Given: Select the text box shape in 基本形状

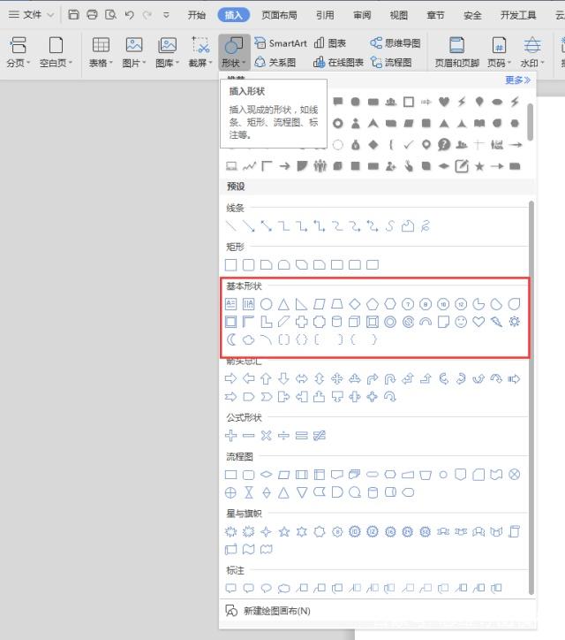Looking at the screenshot, I should tap(230, 304).
